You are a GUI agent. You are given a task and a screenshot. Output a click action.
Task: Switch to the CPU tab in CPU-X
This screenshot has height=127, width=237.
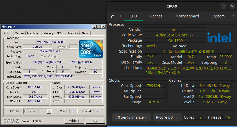133,16
